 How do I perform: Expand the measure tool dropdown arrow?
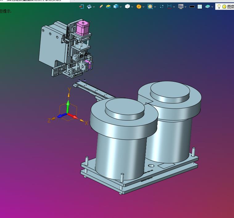[174, 7]
